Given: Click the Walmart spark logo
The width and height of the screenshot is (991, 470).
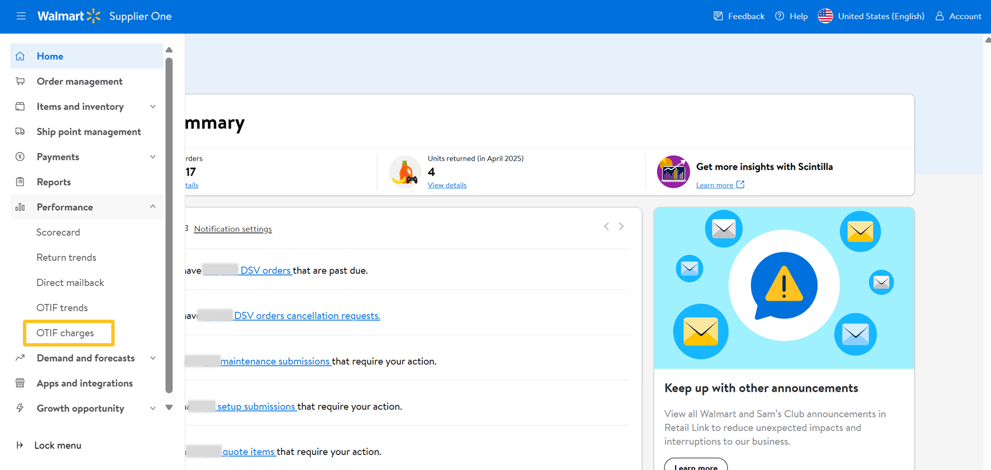Looking at the screenshot, I should (93, 16).
